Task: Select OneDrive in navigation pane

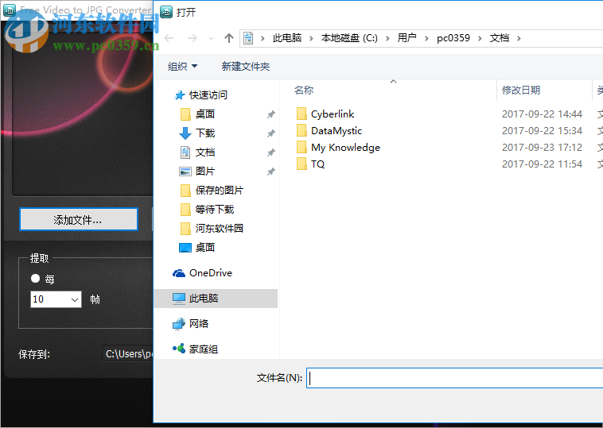Action: click(x=211, y=273)
